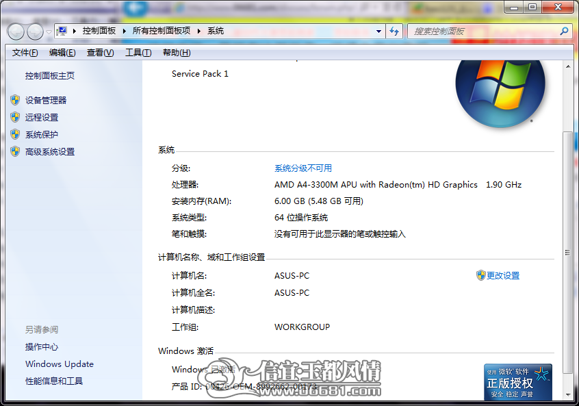The image size is (579, 406).
Task: Open the 编辑(E) menu
Action: click(x=62, y=53)
